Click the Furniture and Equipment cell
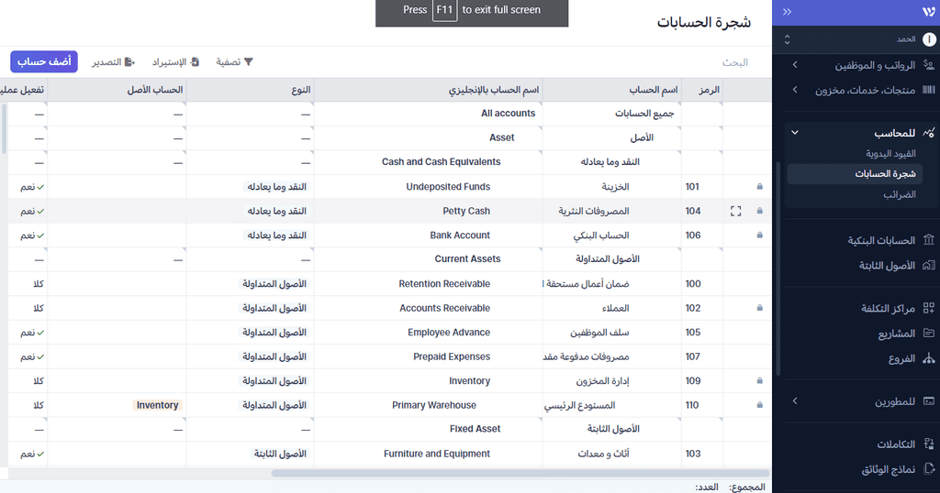940x493 pixels. point(428,454)
